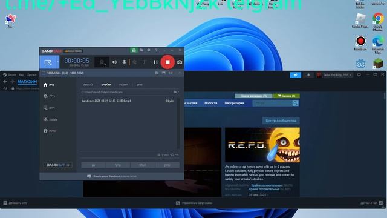
Task: Click the window icon in the Bandicam resolution bar
Action: click(x=164, y=73)
